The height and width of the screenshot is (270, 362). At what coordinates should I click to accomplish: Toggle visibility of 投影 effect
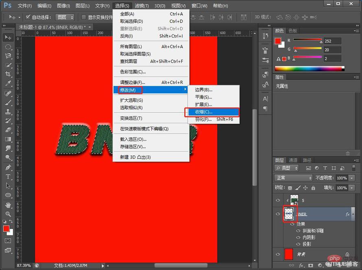pos(298,244)
